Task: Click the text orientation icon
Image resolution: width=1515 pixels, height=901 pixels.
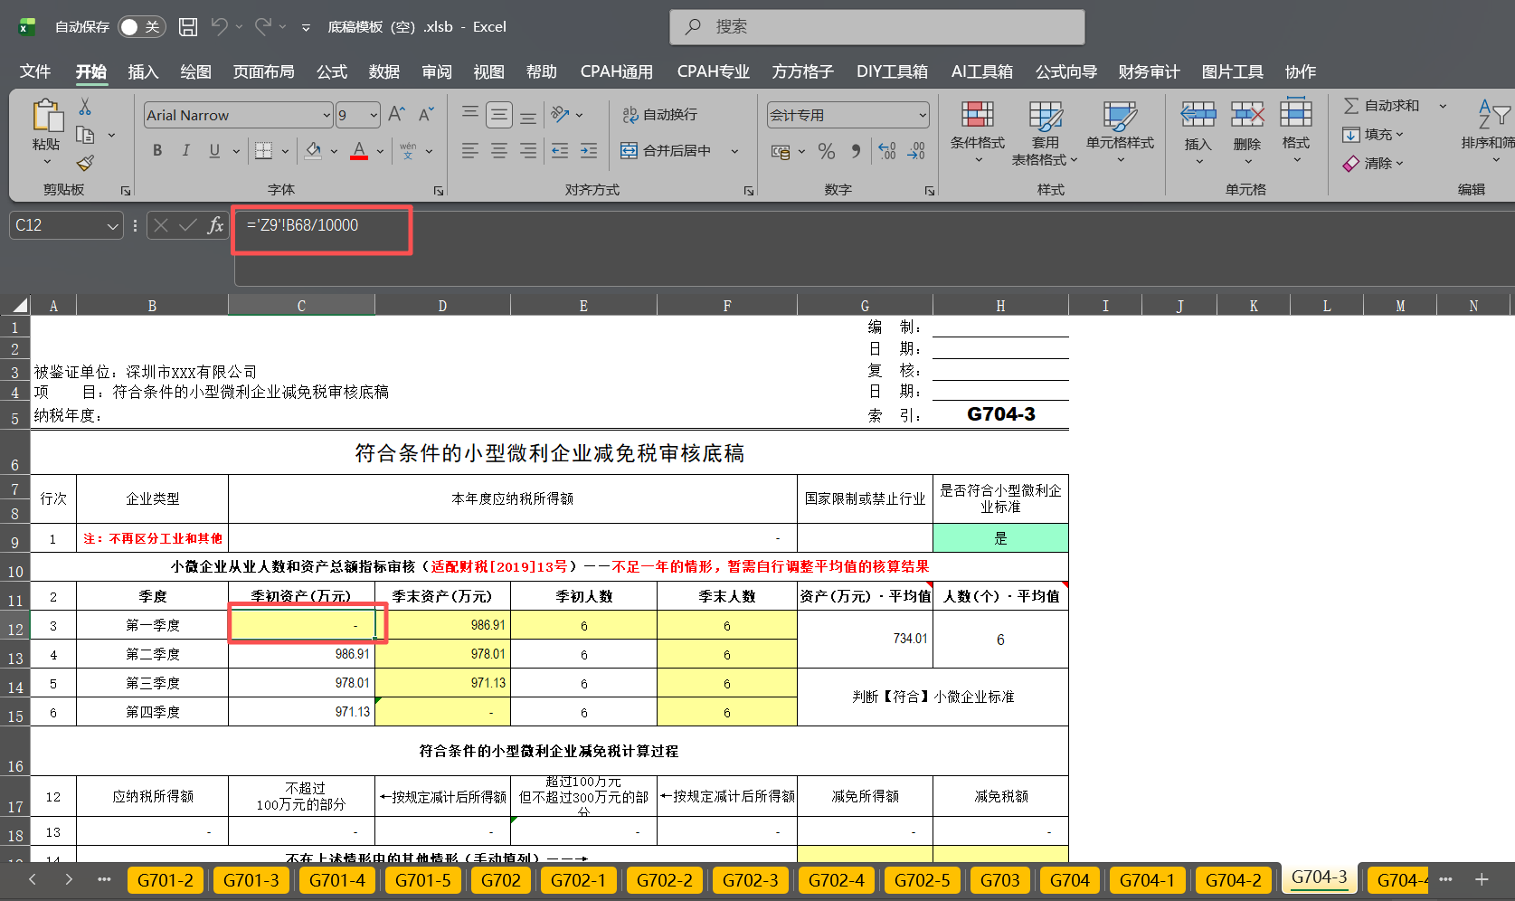Action: [561, 115]
